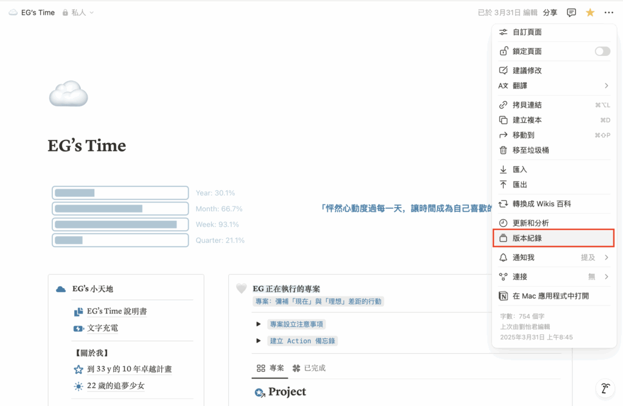The width and height of the screenshot is (623, 406).
Task: Toggle the 鎖定頁面 switch
Action: tap(602, 51)
